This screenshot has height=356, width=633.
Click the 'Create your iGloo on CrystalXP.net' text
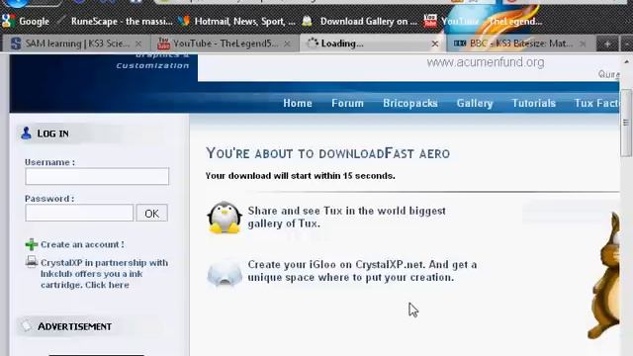362,271
